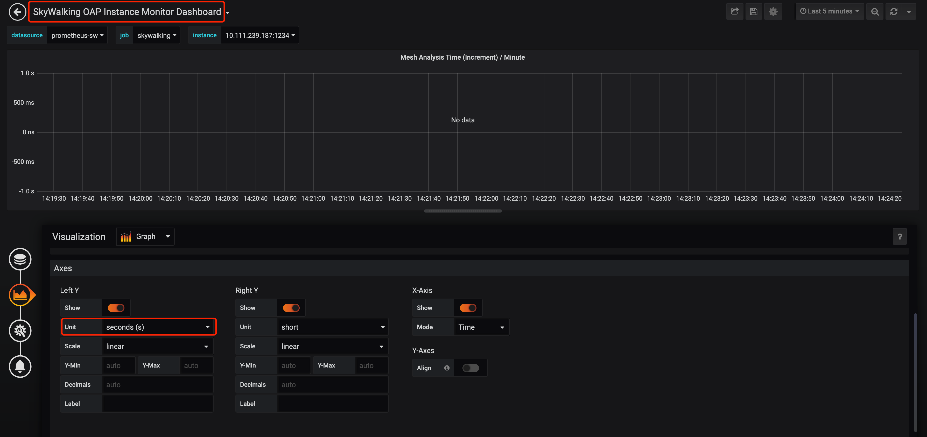The height and width of the screenshot is (437, 927).
Task: Click the share dashboard icon
Action: click(x=734, y=11)
